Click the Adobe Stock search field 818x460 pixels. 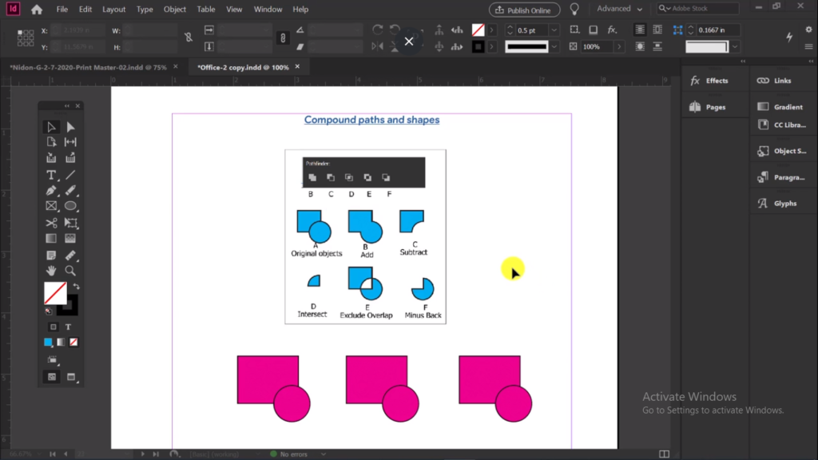(698, 8)
